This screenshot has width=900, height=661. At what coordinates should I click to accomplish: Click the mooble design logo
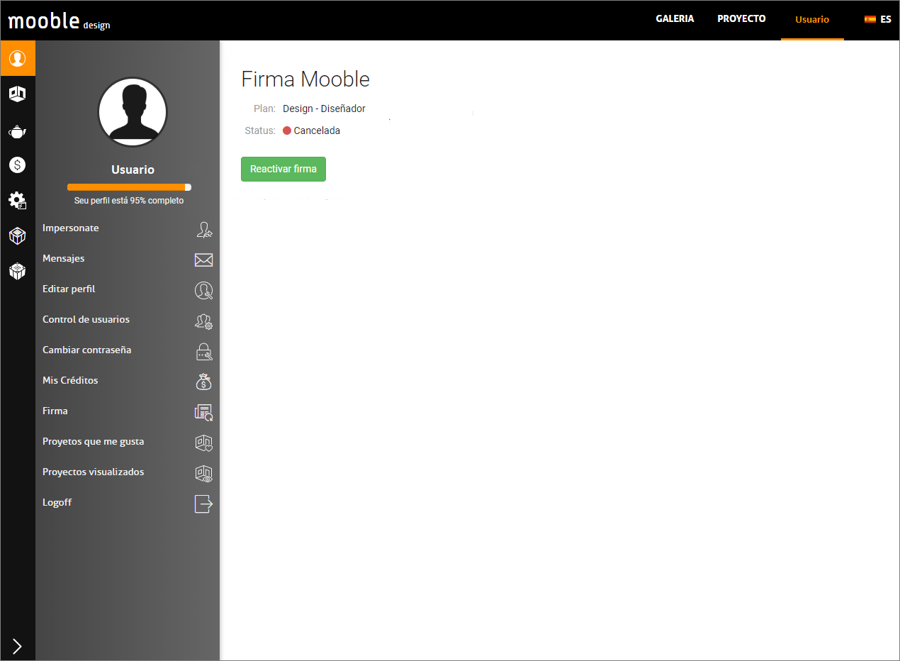tap(60, 21)
